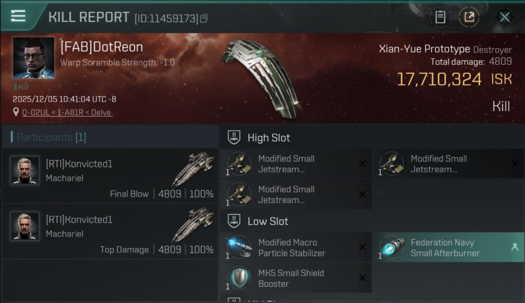The image size is (525, 303).
Task: Choose the MK5 Small Shield Booster
Action: 296,278
